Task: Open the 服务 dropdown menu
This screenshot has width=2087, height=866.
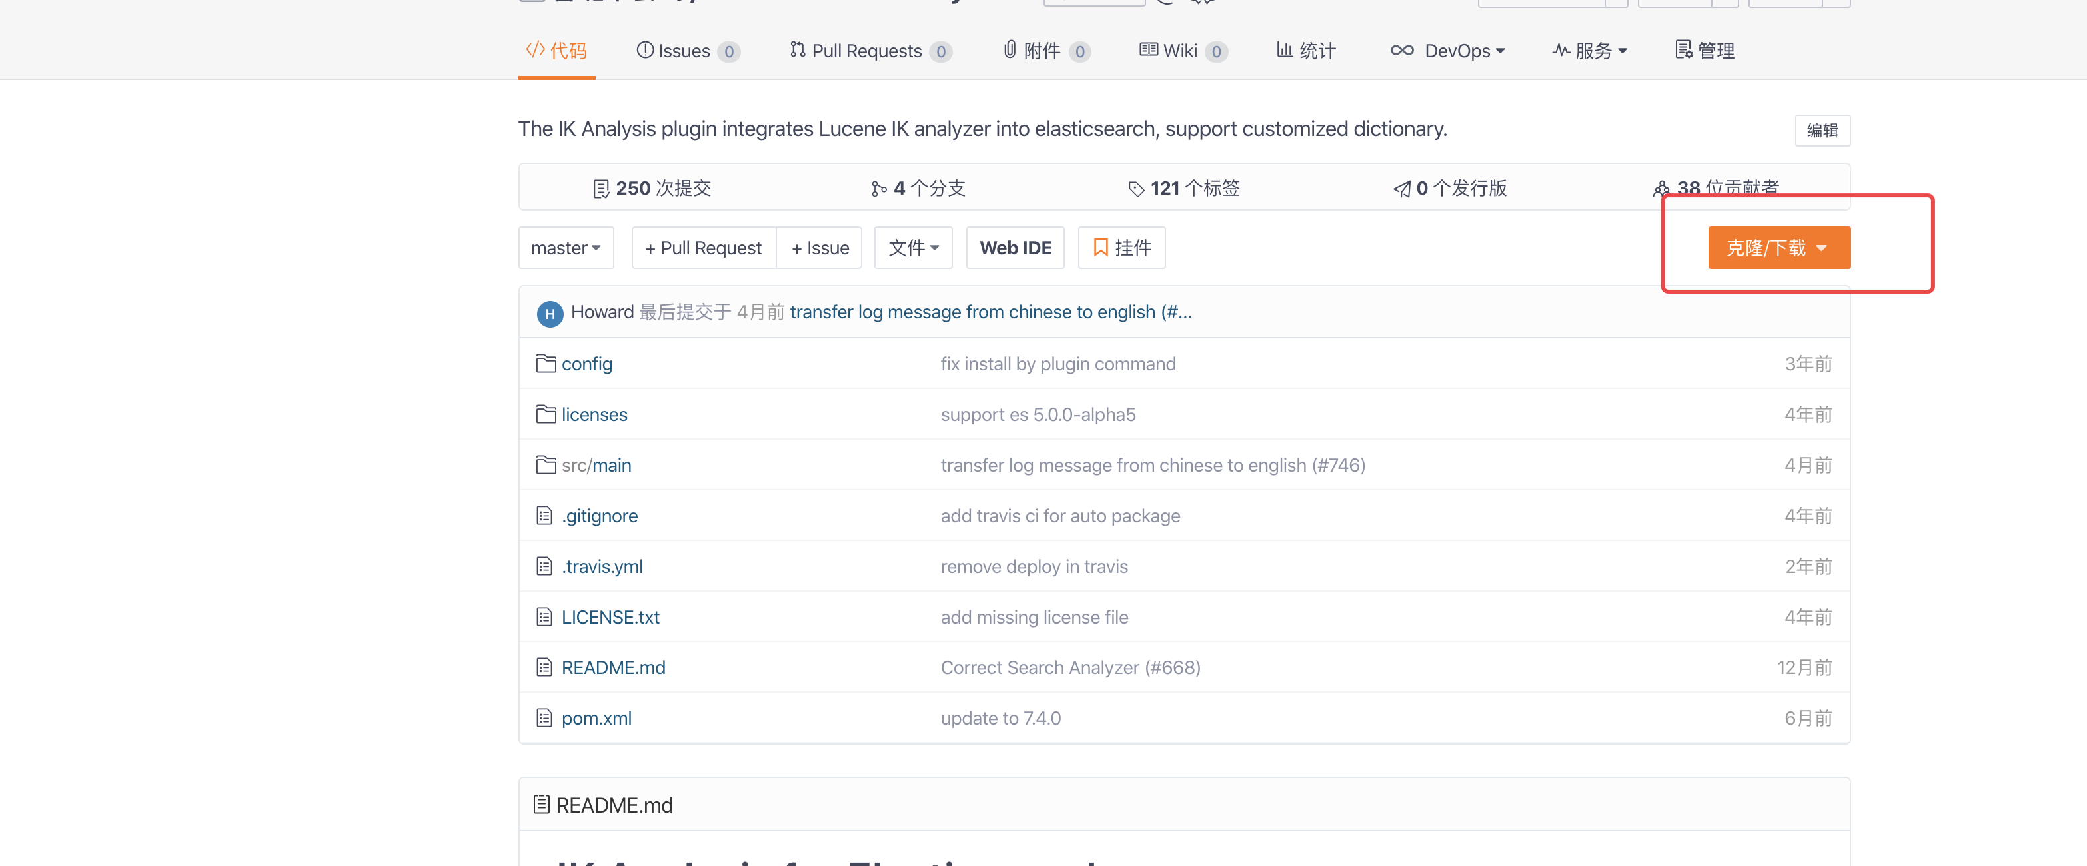Action: click(1589, 51)
